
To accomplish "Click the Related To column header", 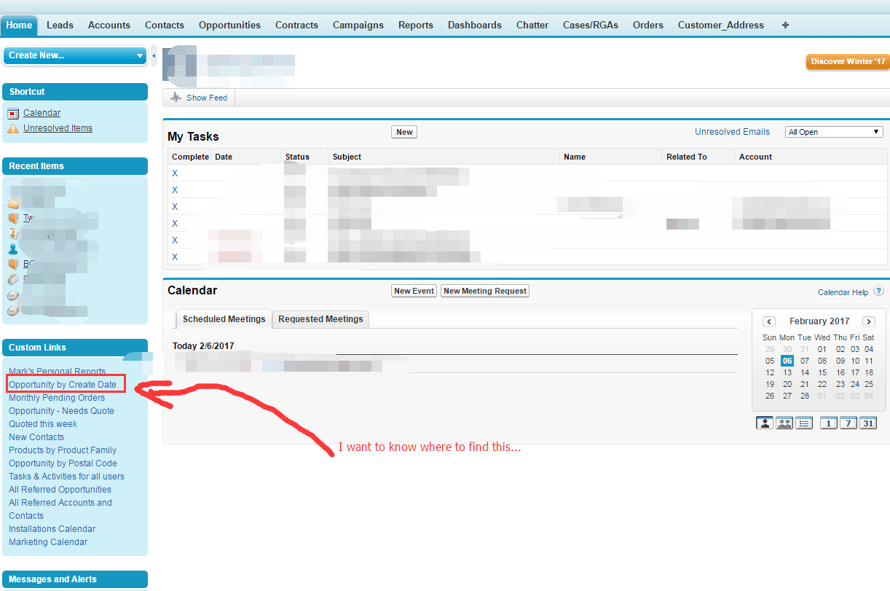I will tap(687, 157).
